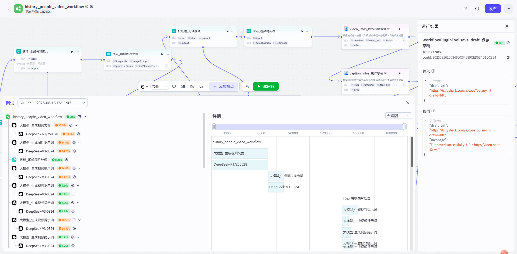Screen dimensions: 517x254
Task: Open more menu on 代码_视频时间线 node
Action: [x=308, y=31]
